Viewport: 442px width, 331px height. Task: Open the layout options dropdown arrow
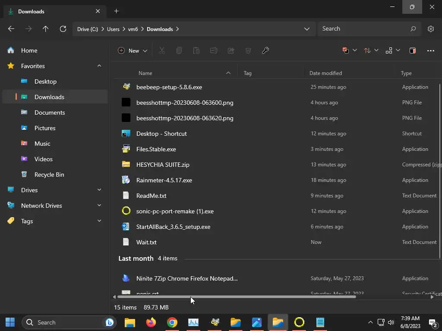pyautogui.click(x=398, y=50)
